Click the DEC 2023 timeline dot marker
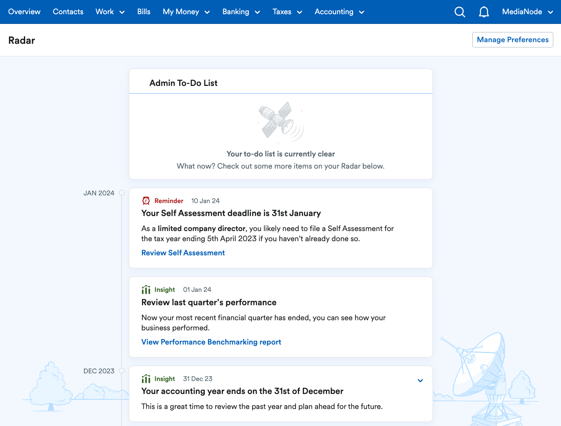Image resolution: width=561 pixels, height=426 pixels. tap(121, 371)
